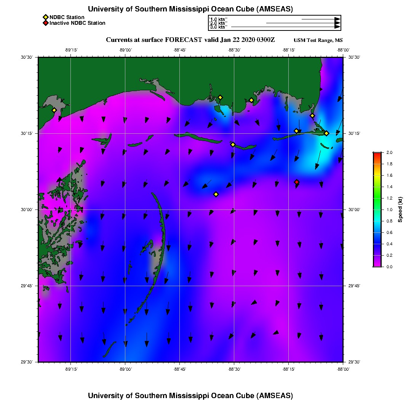Click the yellow NDBC Station legend diamond

coord(45,17)
